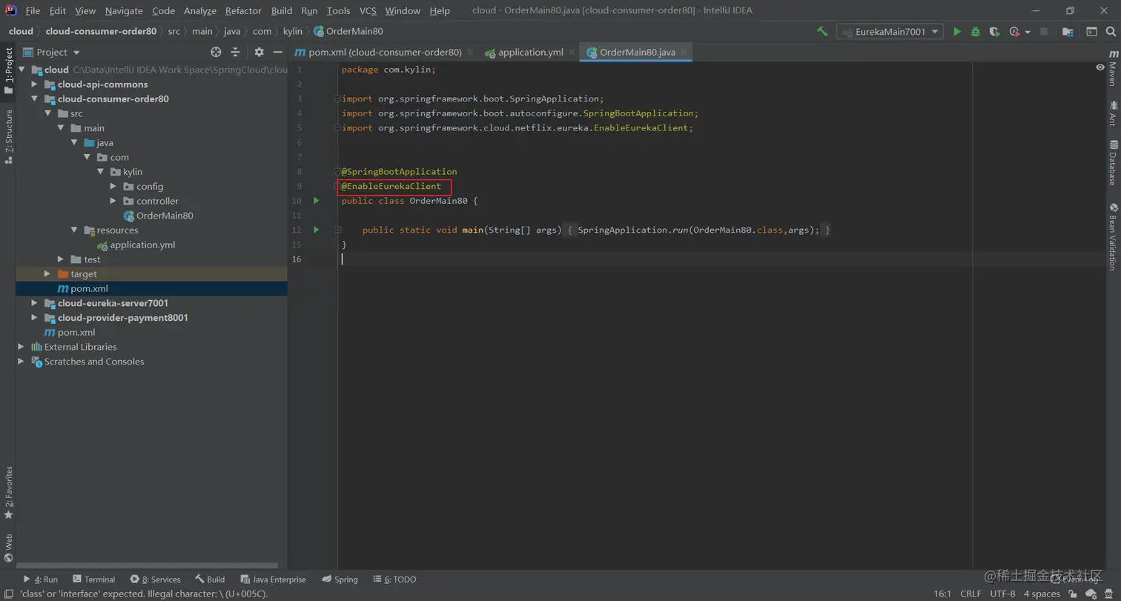The height and width of the screenshot is (601, 1121).
Task: Click the cloud-consumer-order80 breadcrumb
Action: pyautogui.click(x=101, y=31)
